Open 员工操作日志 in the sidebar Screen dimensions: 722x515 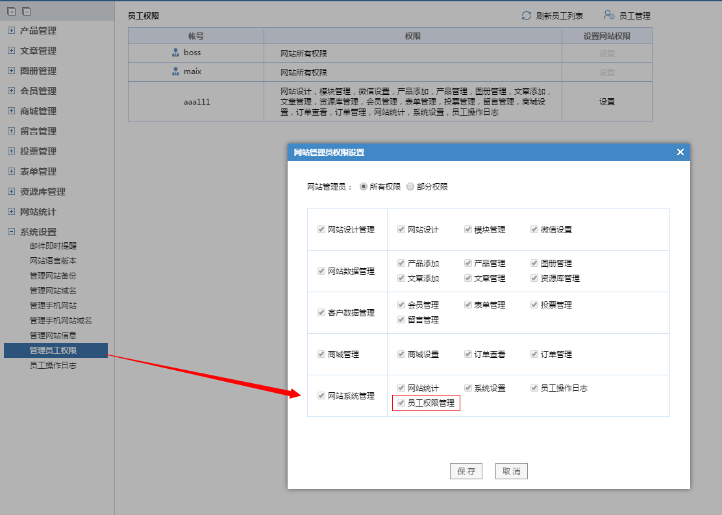point(53,366)
